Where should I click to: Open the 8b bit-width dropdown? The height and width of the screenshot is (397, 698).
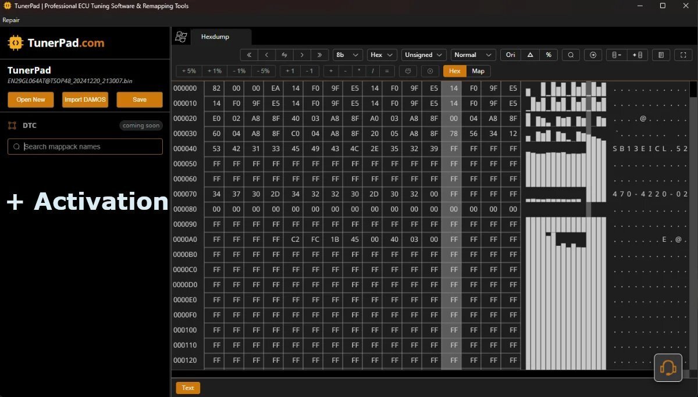(x=347, y=55)
